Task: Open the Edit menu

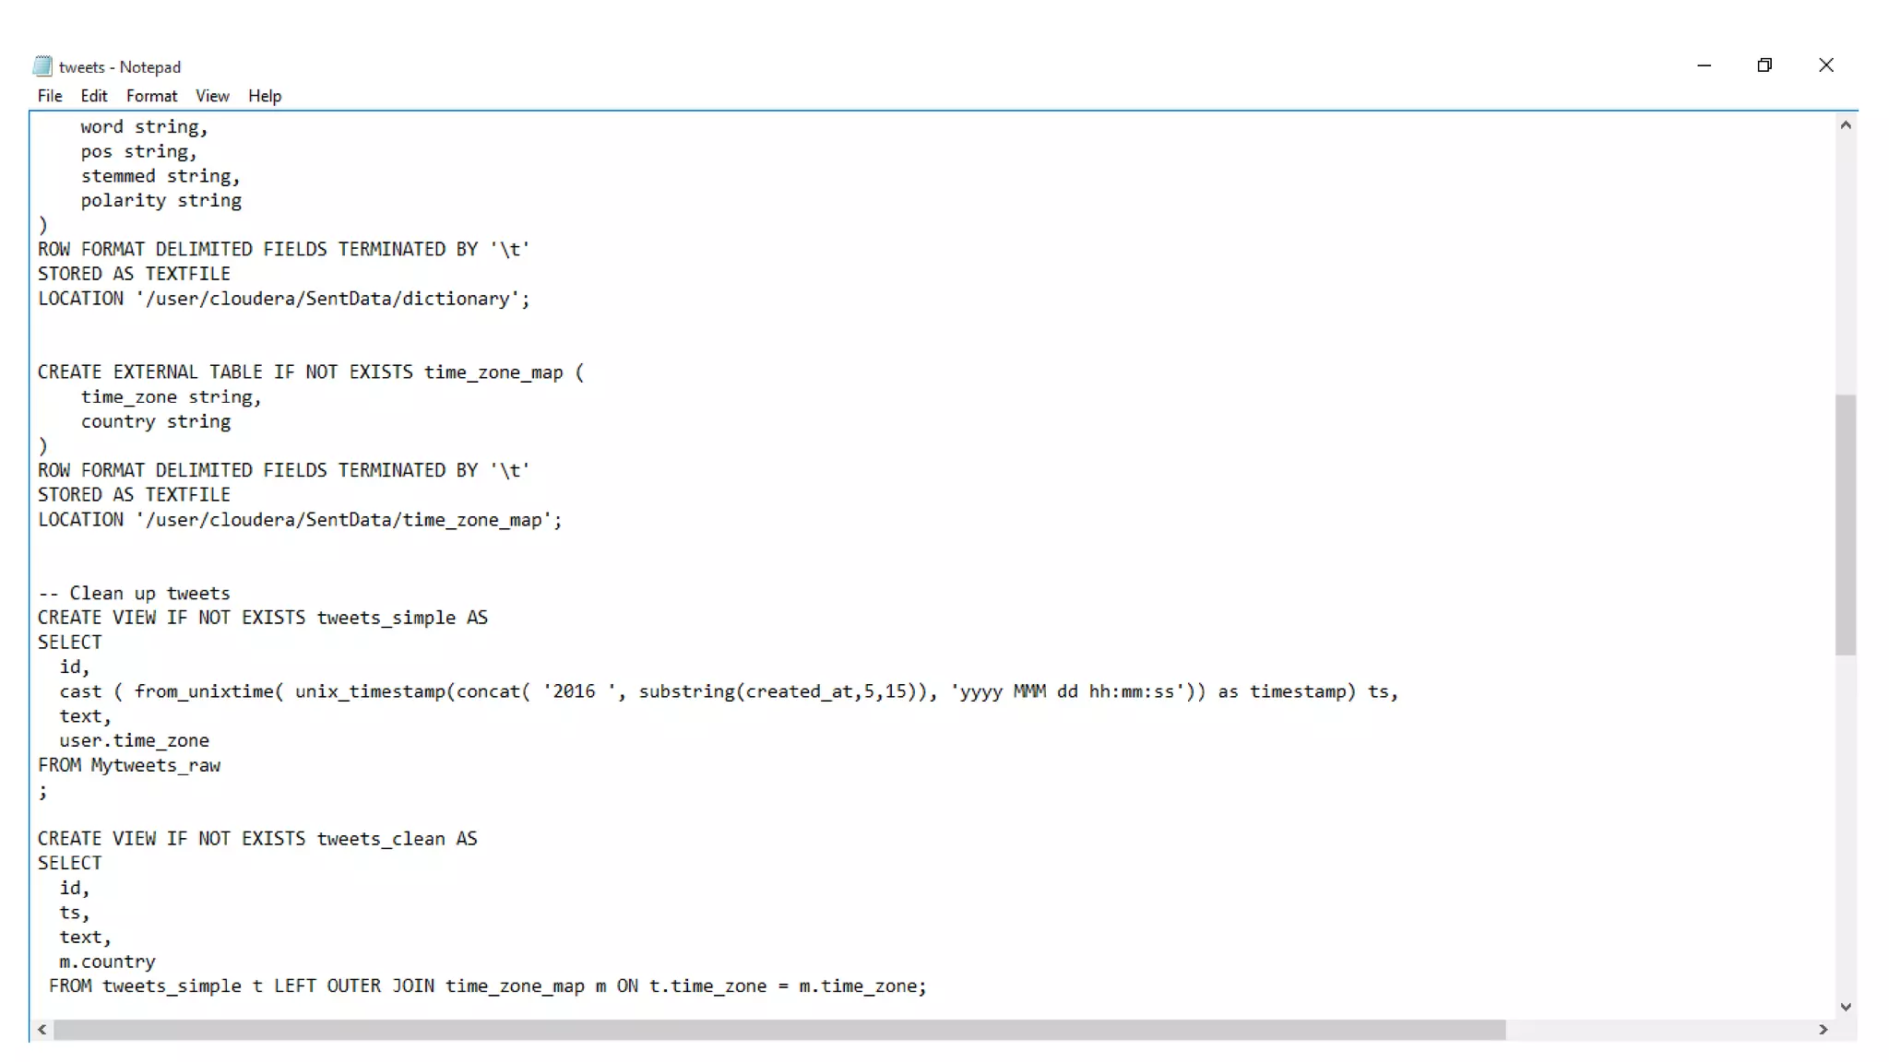Action: pyautogui.click(x=93, y=96)
